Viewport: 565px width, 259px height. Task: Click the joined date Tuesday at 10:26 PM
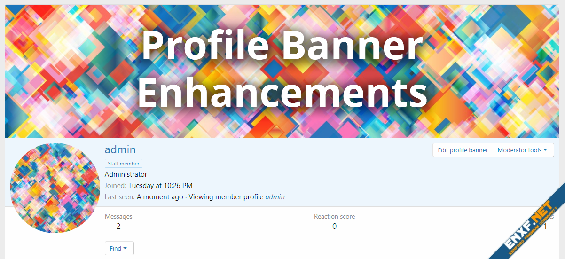click(x=160, y=186)
